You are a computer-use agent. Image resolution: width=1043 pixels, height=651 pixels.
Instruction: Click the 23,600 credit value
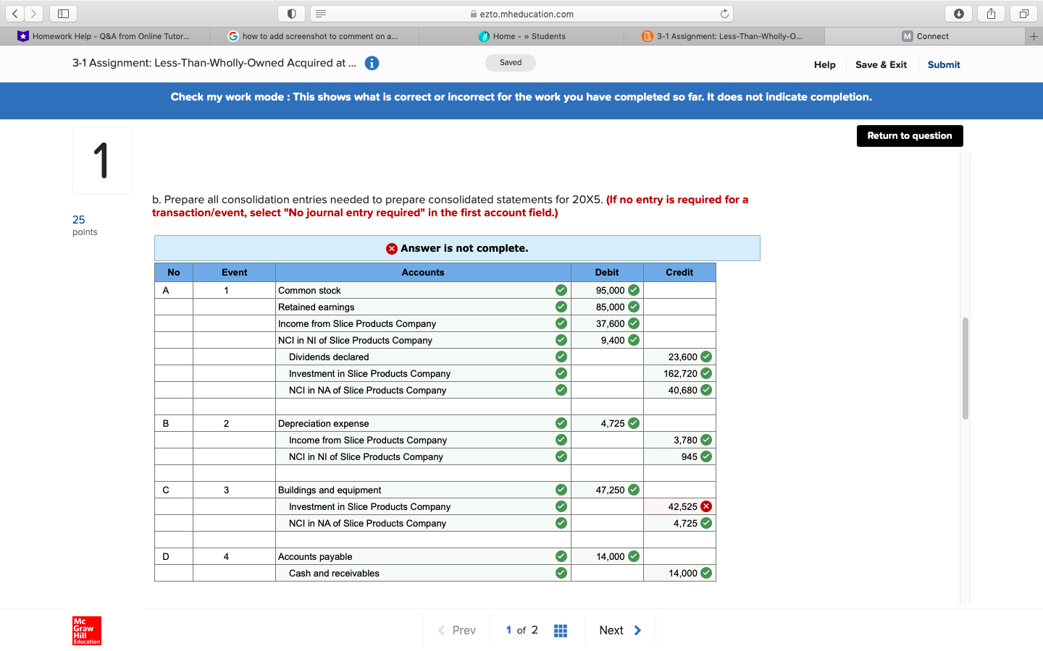click(x=683, y=357)
